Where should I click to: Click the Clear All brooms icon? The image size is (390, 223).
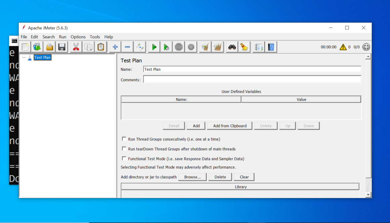(218, 47)
